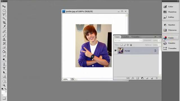The height and width of the screenshot is (101, 180).
Task: Select the Pen tool
Action: pyautogui.click(x=4, y=64)
